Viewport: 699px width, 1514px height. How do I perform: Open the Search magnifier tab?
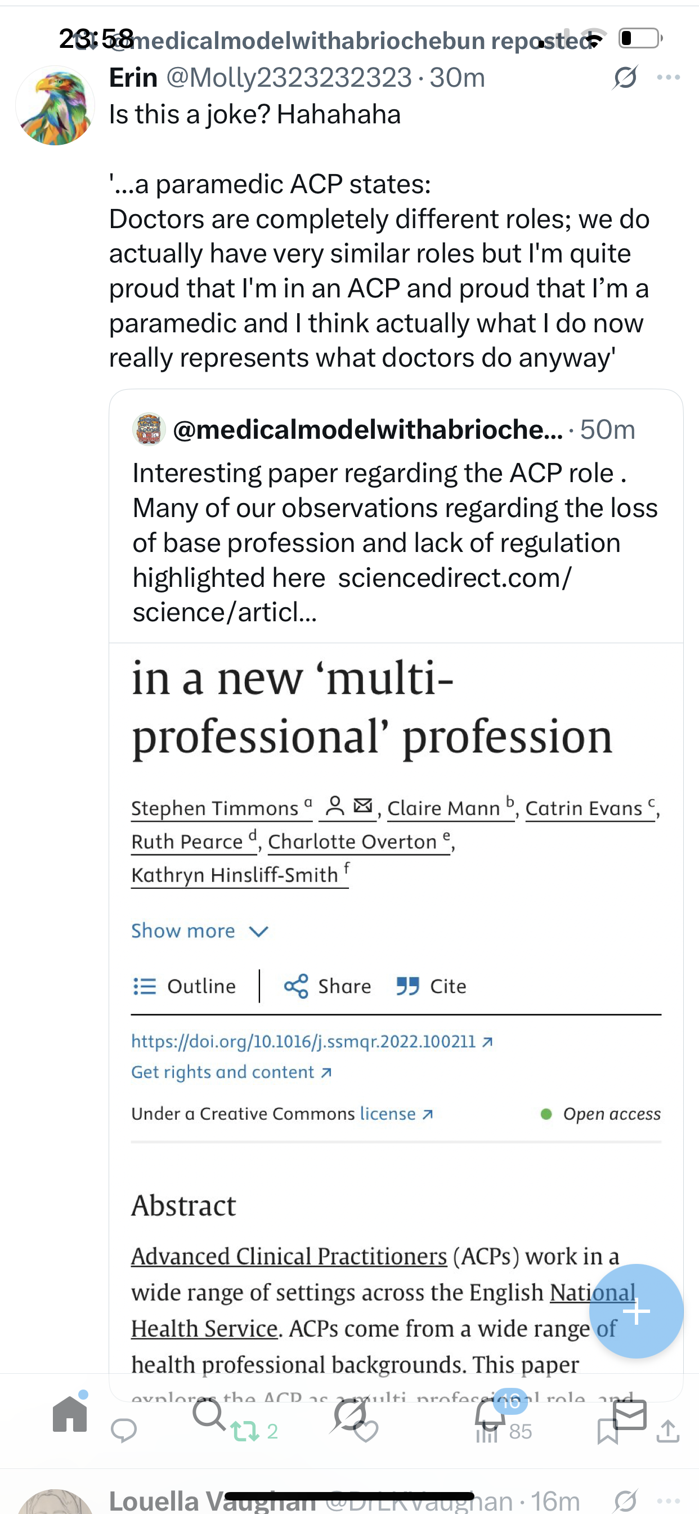pyautogui.click(x=209, y=1414)
